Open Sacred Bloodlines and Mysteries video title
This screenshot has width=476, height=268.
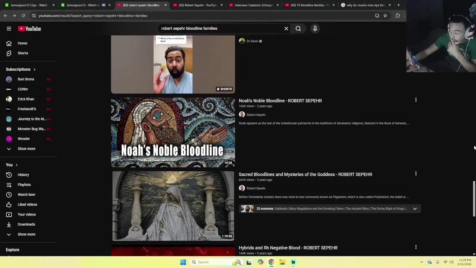coord(305,174)
